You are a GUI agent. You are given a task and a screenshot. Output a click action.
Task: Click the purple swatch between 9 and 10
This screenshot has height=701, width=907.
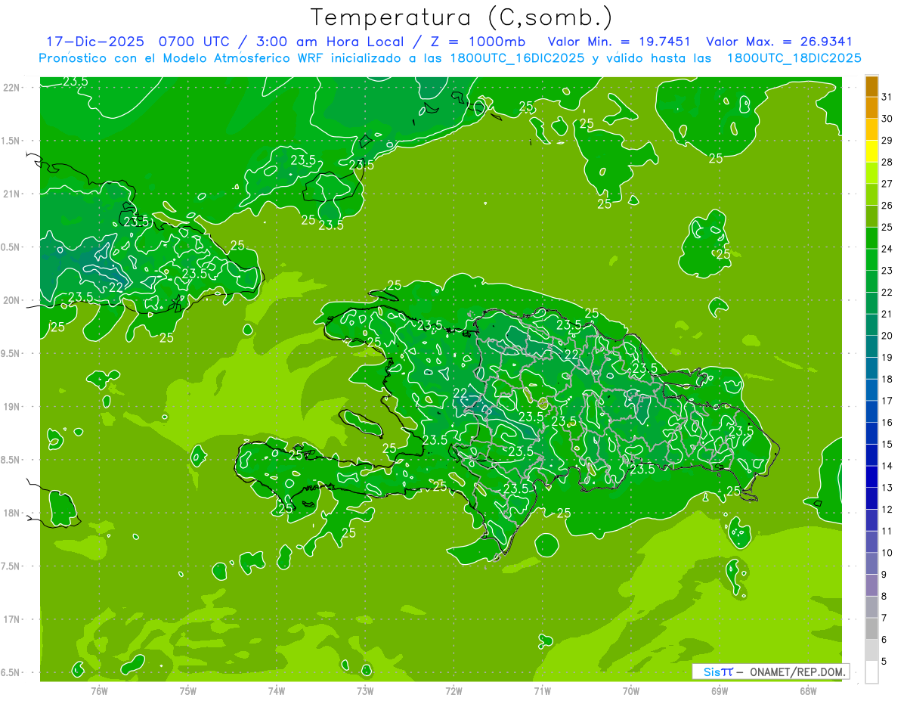871,564
